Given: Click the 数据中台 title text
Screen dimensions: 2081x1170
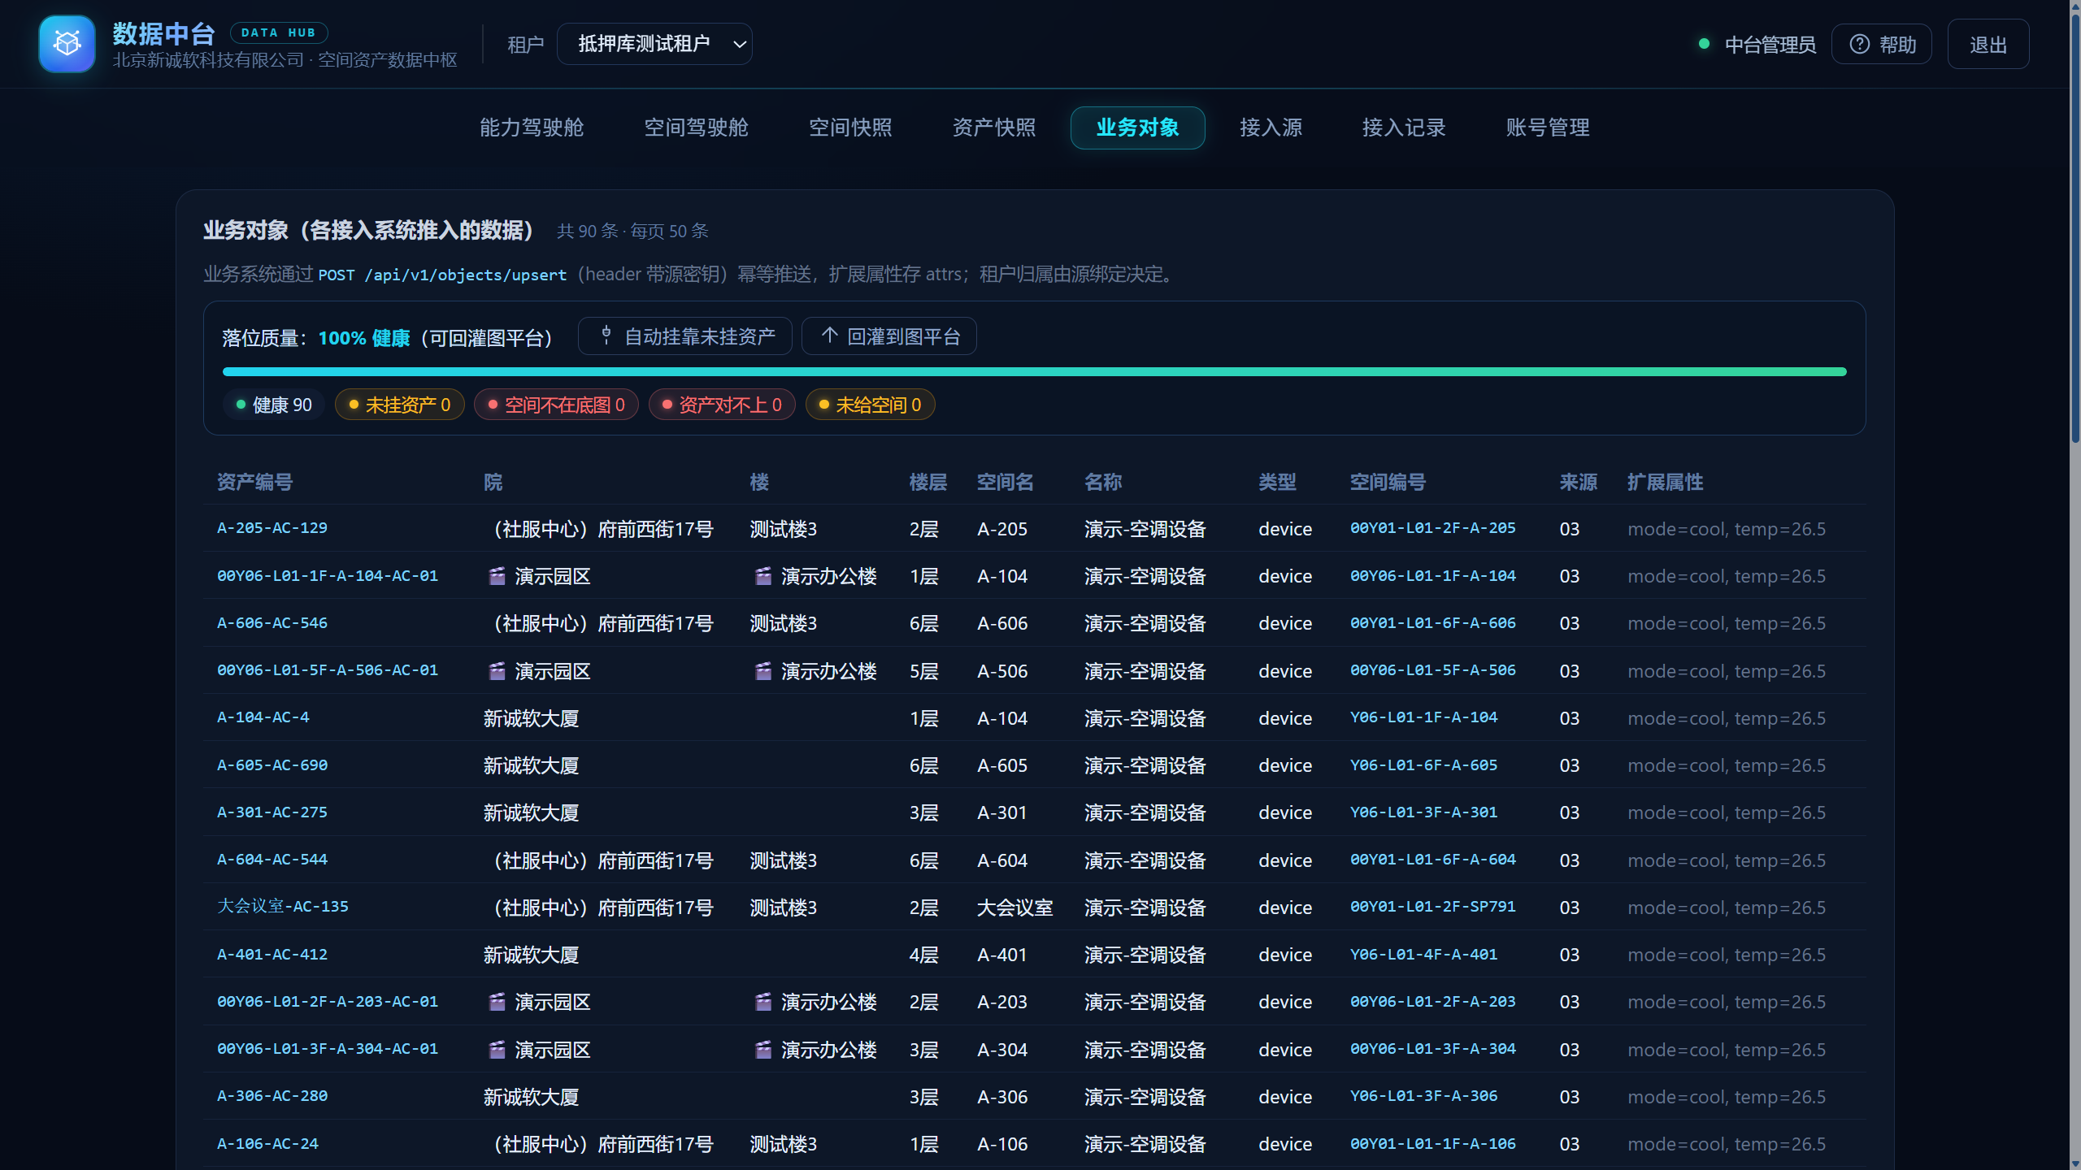Looking at the screenshot, I should coord(163,33).
